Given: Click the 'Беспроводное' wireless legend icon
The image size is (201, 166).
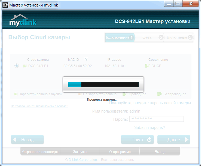Looking at the screenshot, I should pos(160,94).
